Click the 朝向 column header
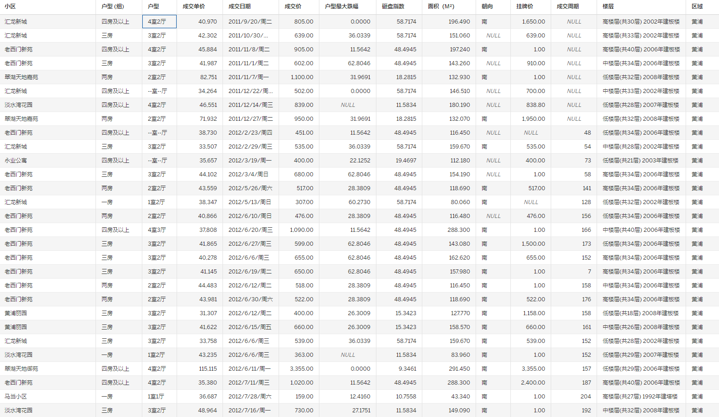Viewport: 719px width, 417px height. click(487, 6)
